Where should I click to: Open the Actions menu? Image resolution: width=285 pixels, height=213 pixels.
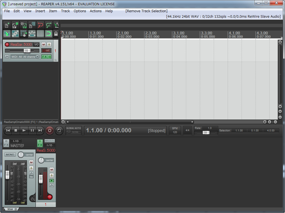[96, 11]
